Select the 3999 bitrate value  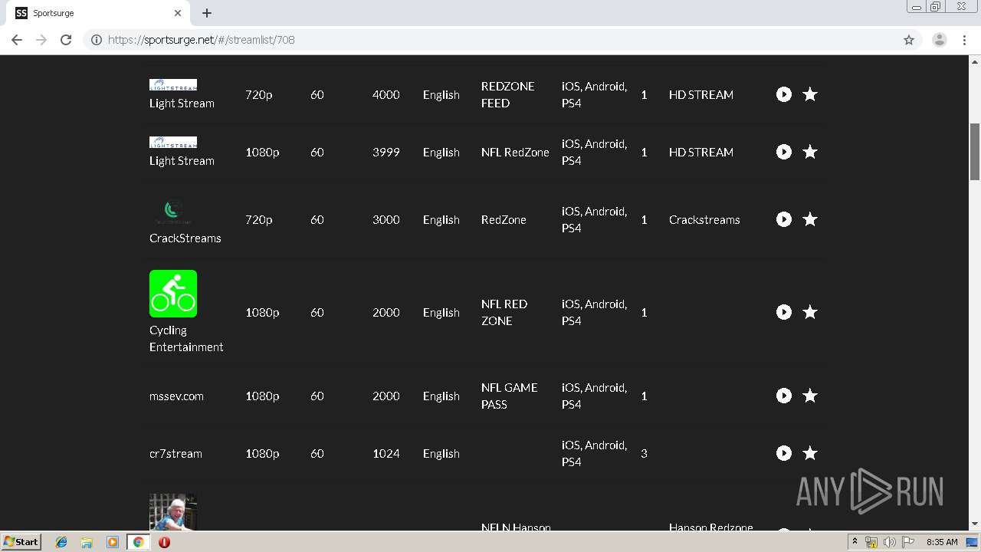(x=386, y=152)
